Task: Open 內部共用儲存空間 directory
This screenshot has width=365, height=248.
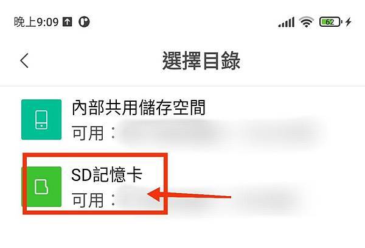Action: (182, 119)
